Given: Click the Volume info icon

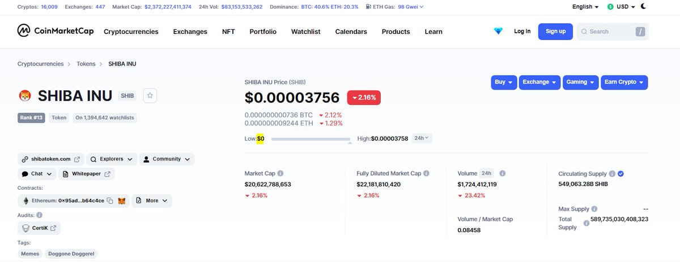Looking at the screenshot, I should 503,174.
